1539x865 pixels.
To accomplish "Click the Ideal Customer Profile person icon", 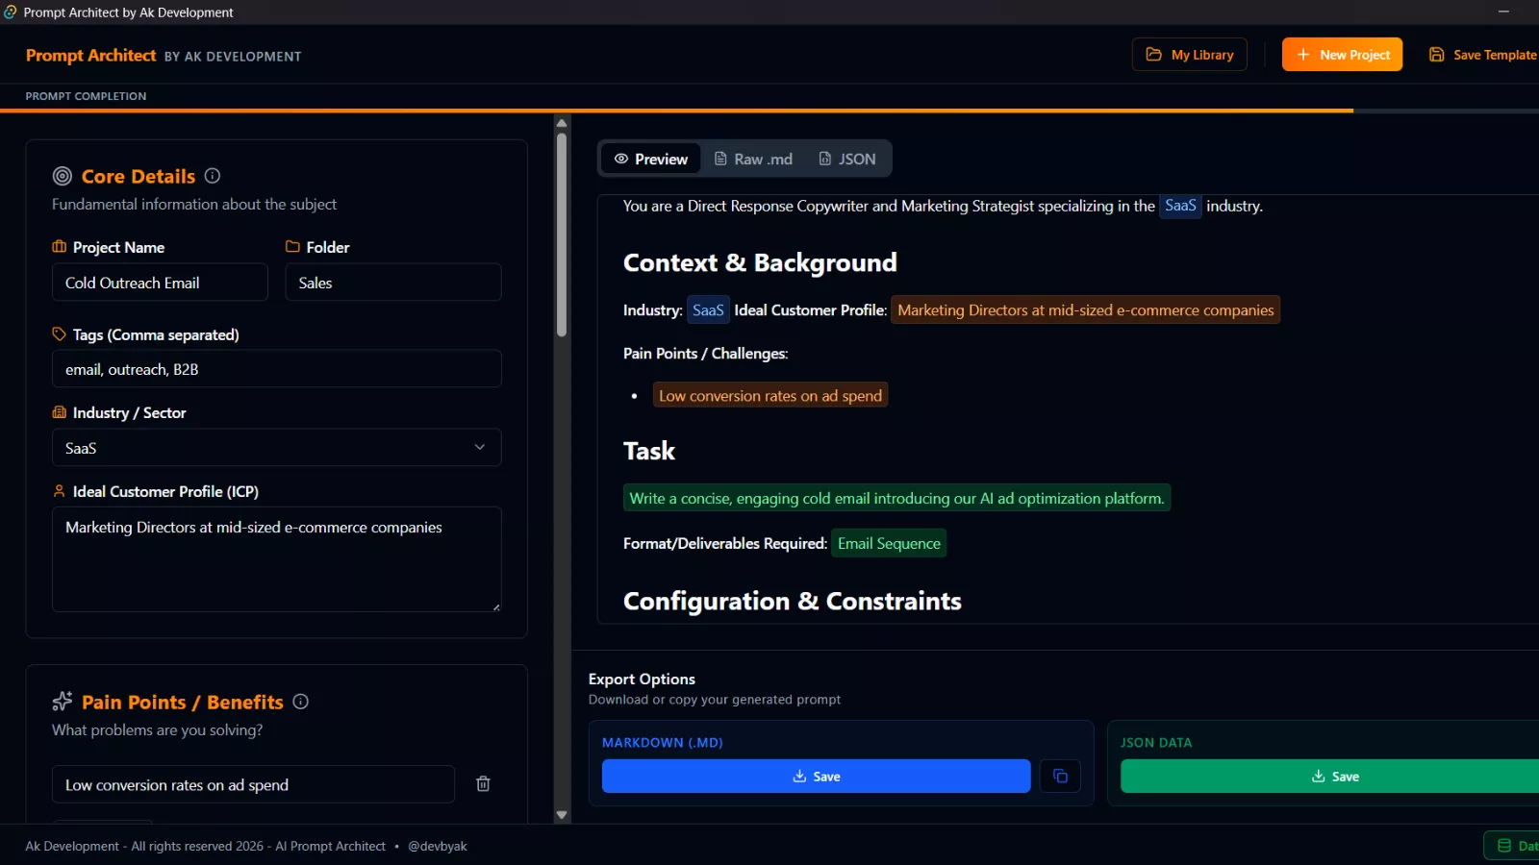I will (60, 491).
